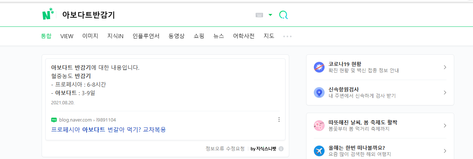The image size is (473, 159).
Task: Click the cherry blossom festival icon
Action: pyautogui.click(x=319, y=126)
